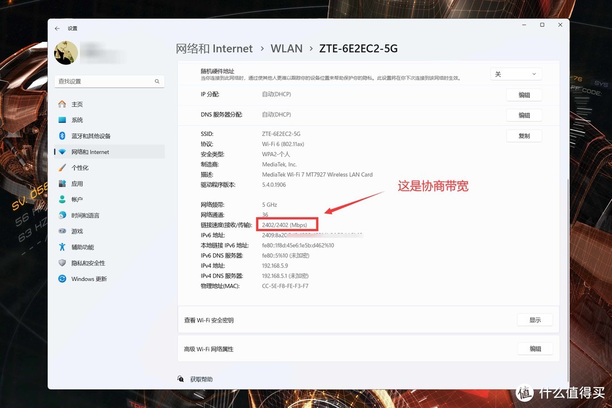
Task: Select 辅助功能 in the sidebar
Action: pyautogui.click(x=79, y=246)
